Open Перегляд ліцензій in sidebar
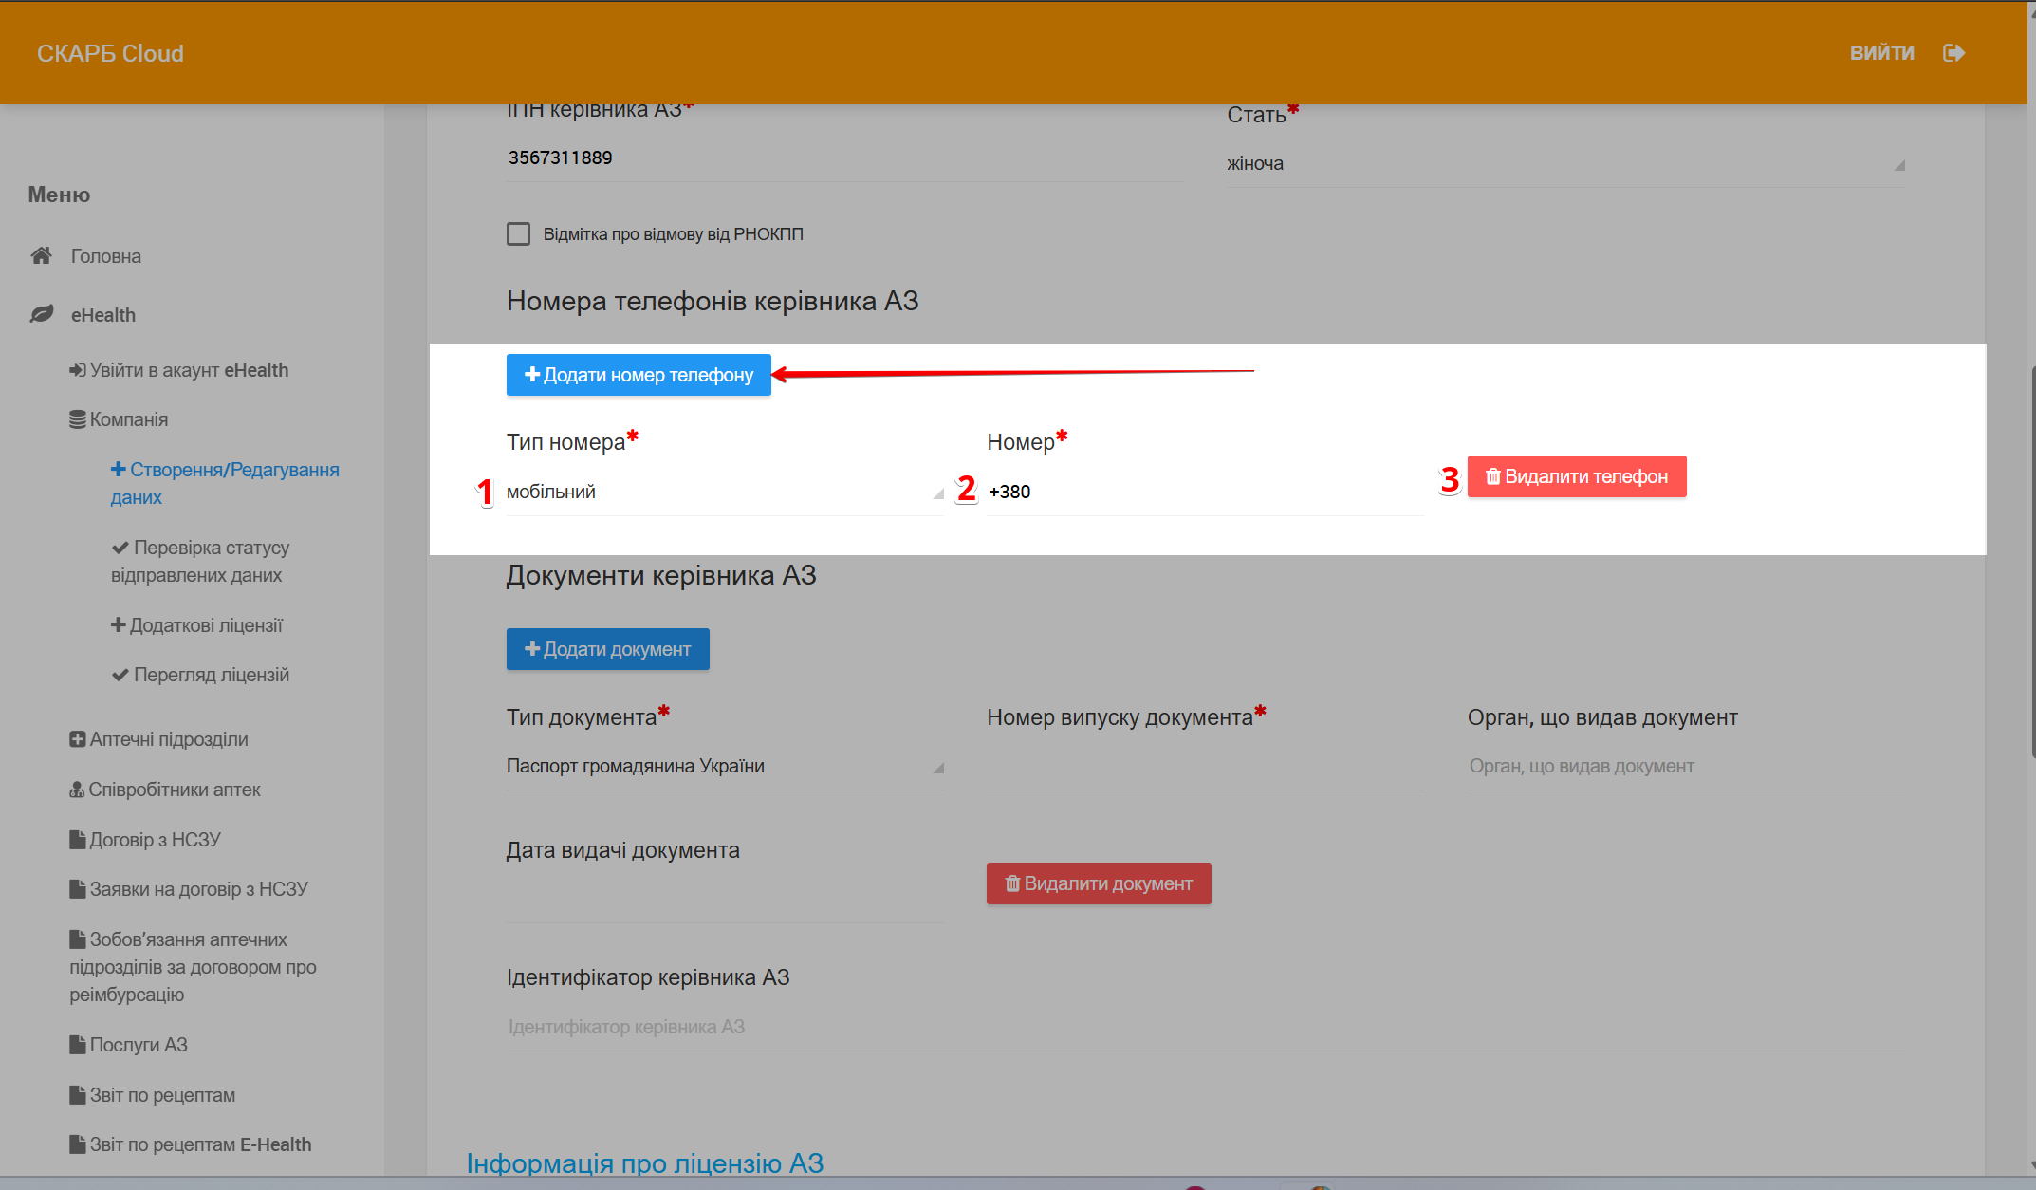This screenshot has height=1190, width=2036. [211, 675]
